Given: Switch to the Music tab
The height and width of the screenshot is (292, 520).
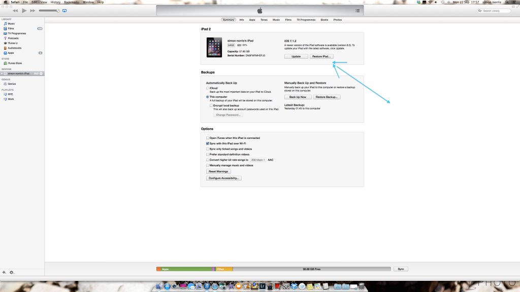Looking at the screenshot, I should pos(276,20).
